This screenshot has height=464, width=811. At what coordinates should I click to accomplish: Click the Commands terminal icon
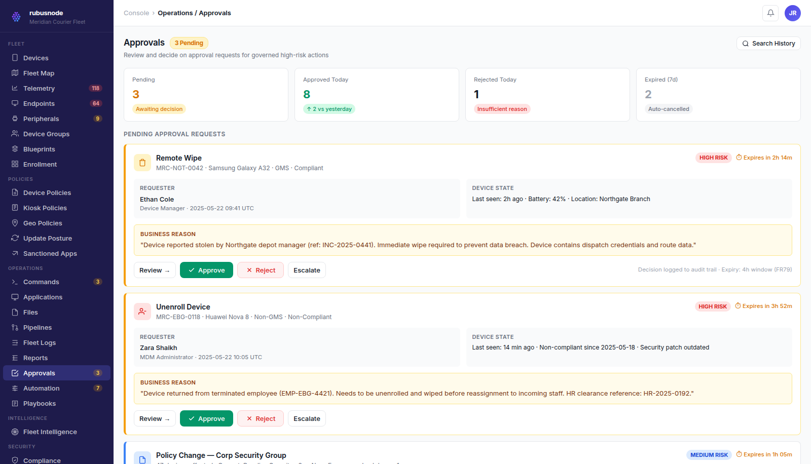[15, 282]
